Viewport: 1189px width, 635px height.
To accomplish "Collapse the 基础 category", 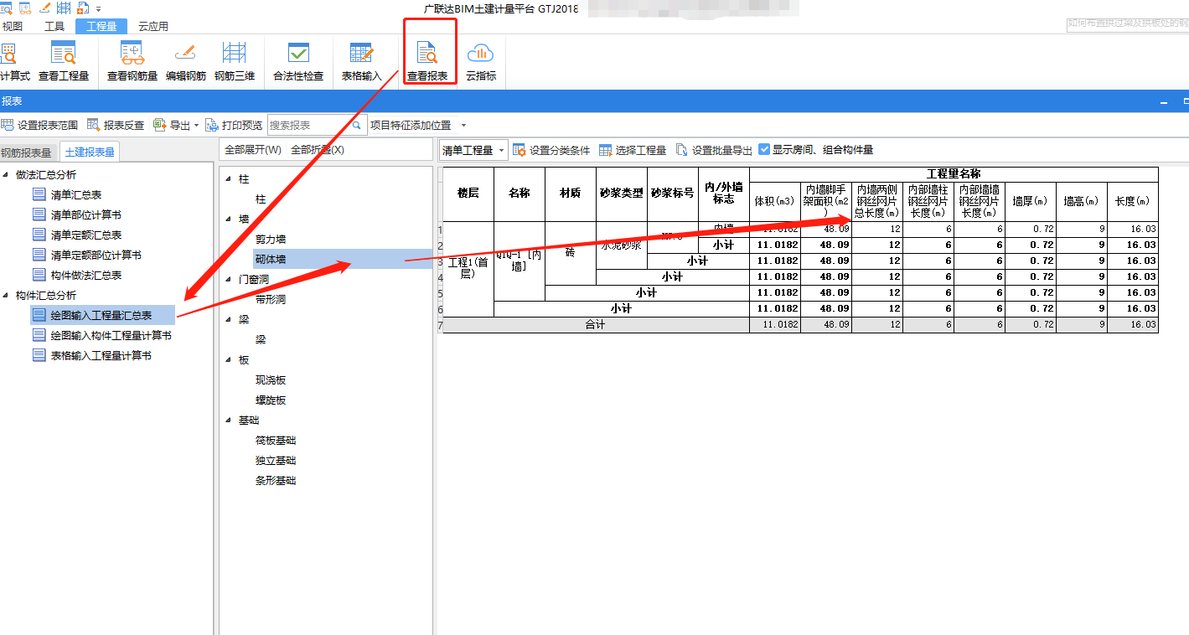I will point(228,420).
